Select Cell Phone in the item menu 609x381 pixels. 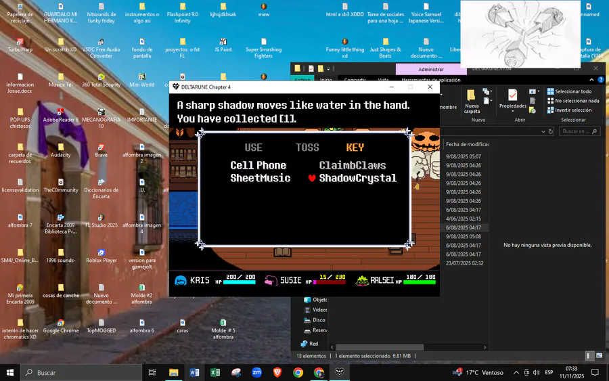click(258, 165)
